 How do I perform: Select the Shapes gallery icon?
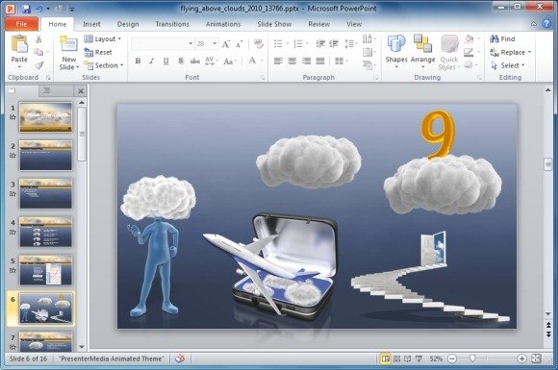[x=396, y=44]
